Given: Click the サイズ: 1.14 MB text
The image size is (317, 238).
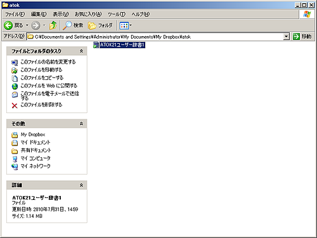Looking at the screenshot, I should coord(27,216).
